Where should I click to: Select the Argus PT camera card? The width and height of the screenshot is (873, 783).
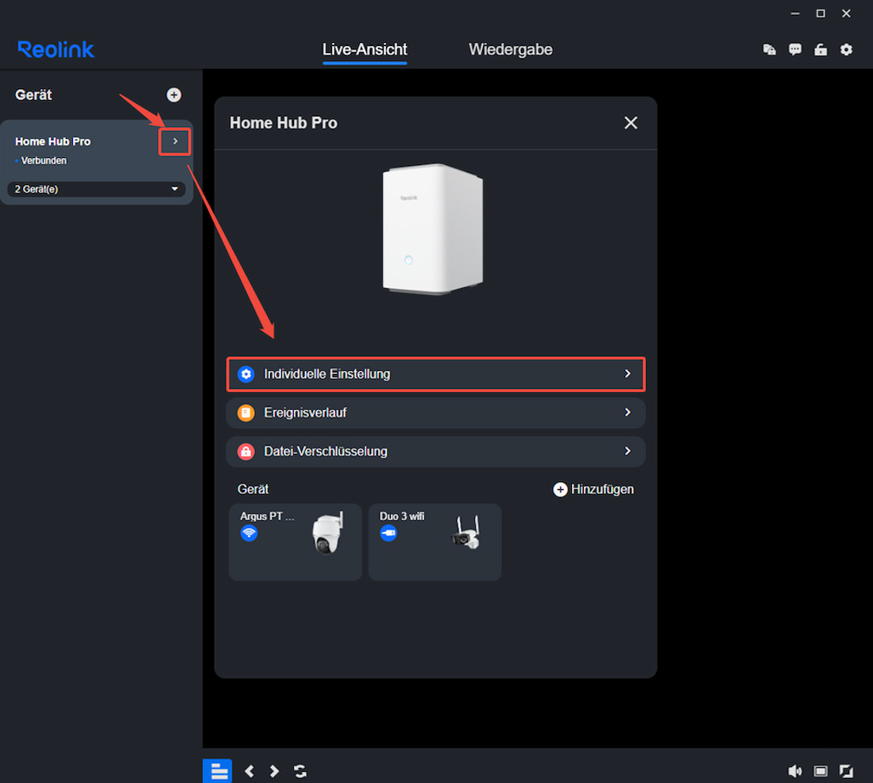pos(296,542)
